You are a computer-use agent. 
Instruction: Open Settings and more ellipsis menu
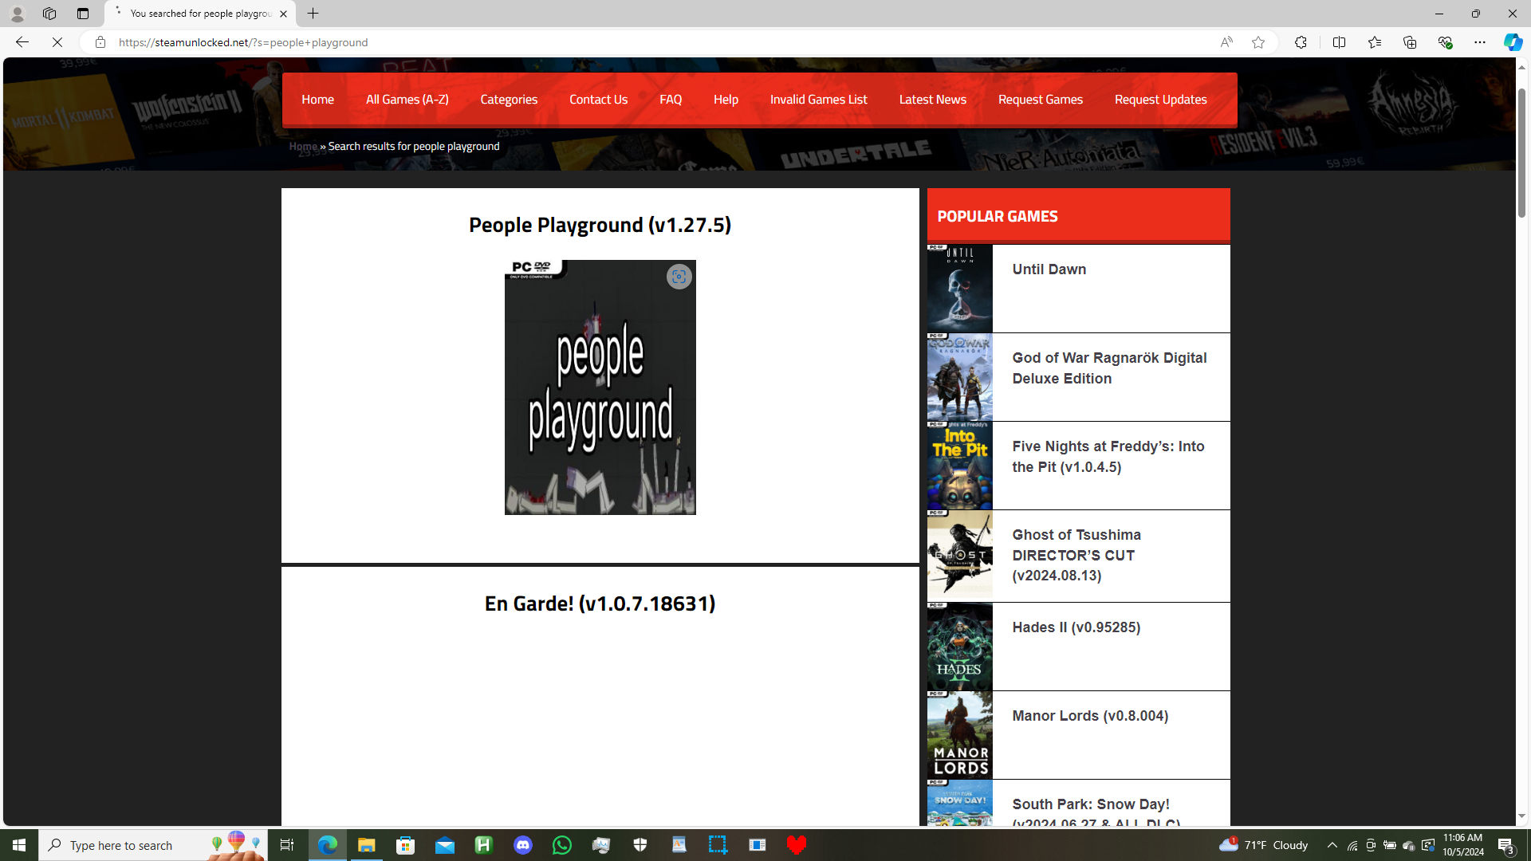click(1479, 42)
